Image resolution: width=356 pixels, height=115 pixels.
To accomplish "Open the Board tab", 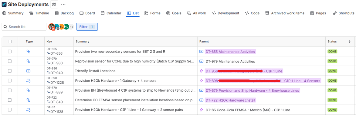I will (87, 13).
